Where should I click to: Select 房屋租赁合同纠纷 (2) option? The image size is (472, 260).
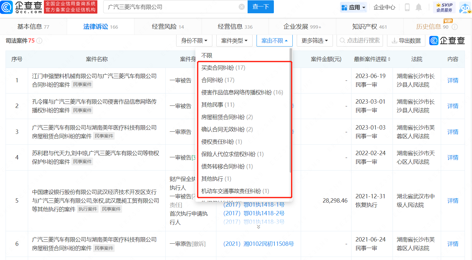click(227, 117)
